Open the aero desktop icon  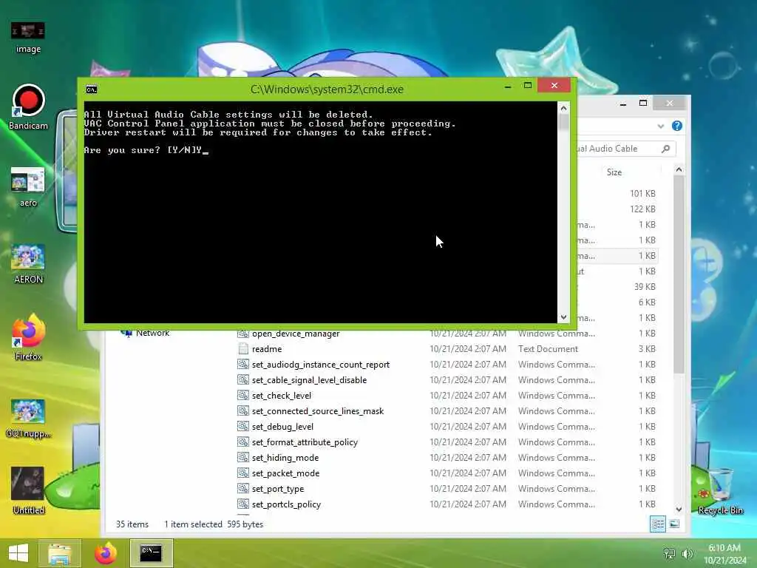tap(28, 187)
